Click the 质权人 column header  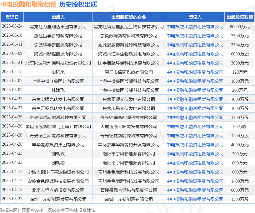[195, 17]
